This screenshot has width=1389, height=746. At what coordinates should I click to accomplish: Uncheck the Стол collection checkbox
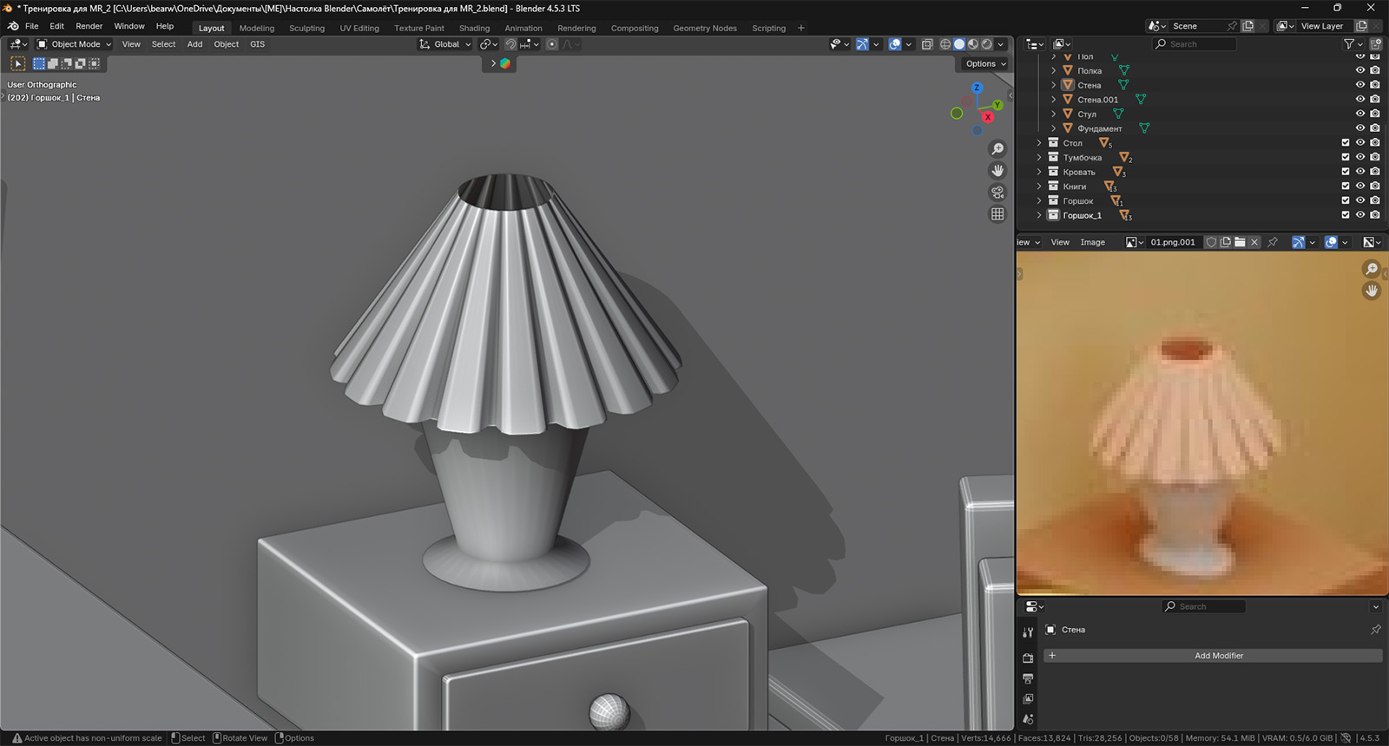[x=1346, y=143]
